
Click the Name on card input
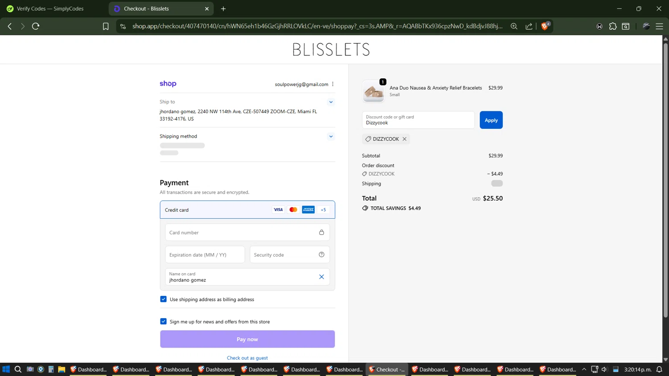point(248,277)
